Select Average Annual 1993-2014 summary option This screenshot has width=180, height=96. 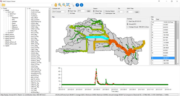click(x=128, y=27)
